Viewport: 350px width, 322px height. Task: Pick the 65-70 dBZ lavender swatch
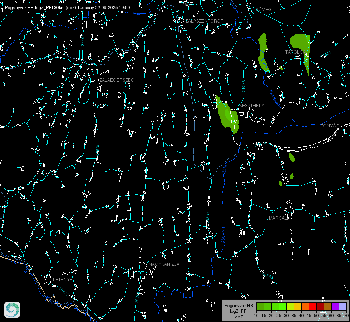coord(343,307)
